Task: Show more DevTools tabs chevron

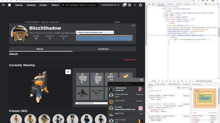Action: coord(194,4)
